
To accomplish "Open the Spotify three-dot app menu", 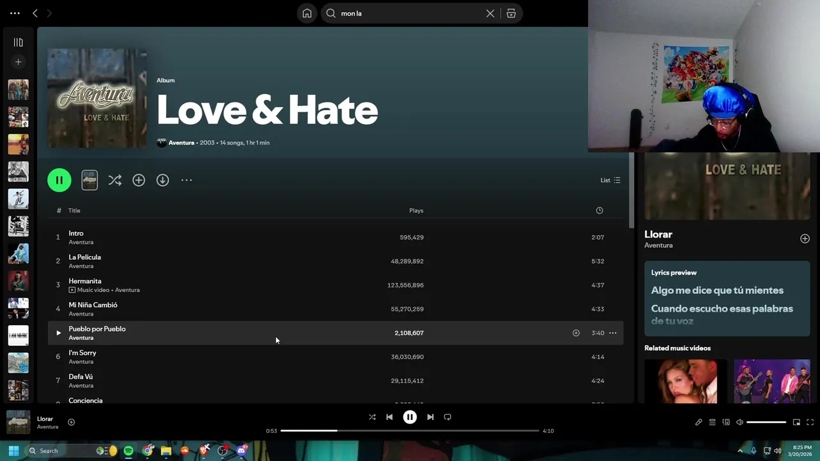I will tap(15, 13).
